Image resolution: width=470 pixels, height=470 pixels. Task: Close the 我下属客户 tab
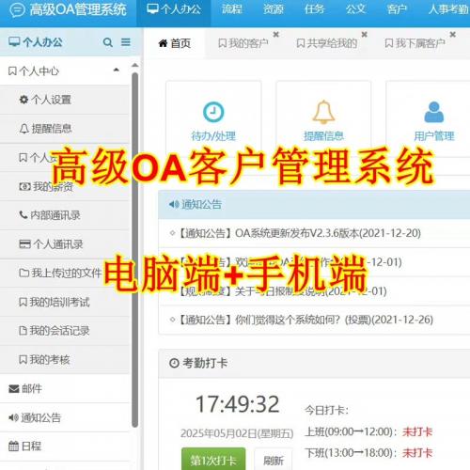[x=452, y=34]
